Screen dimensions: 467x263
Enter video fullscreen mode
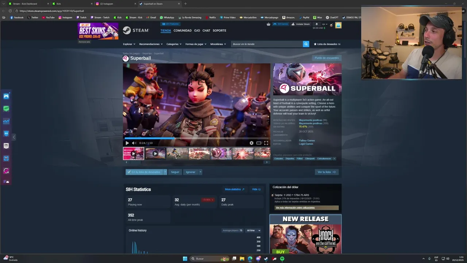(266, 143)
